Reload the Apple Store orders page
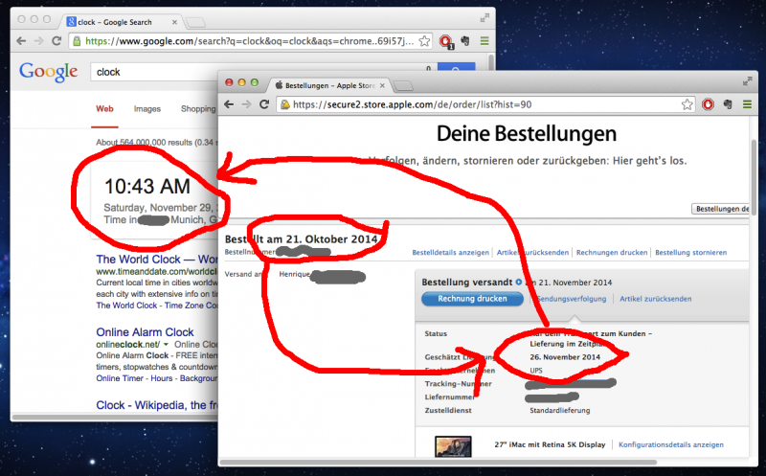 click(264, 104)
